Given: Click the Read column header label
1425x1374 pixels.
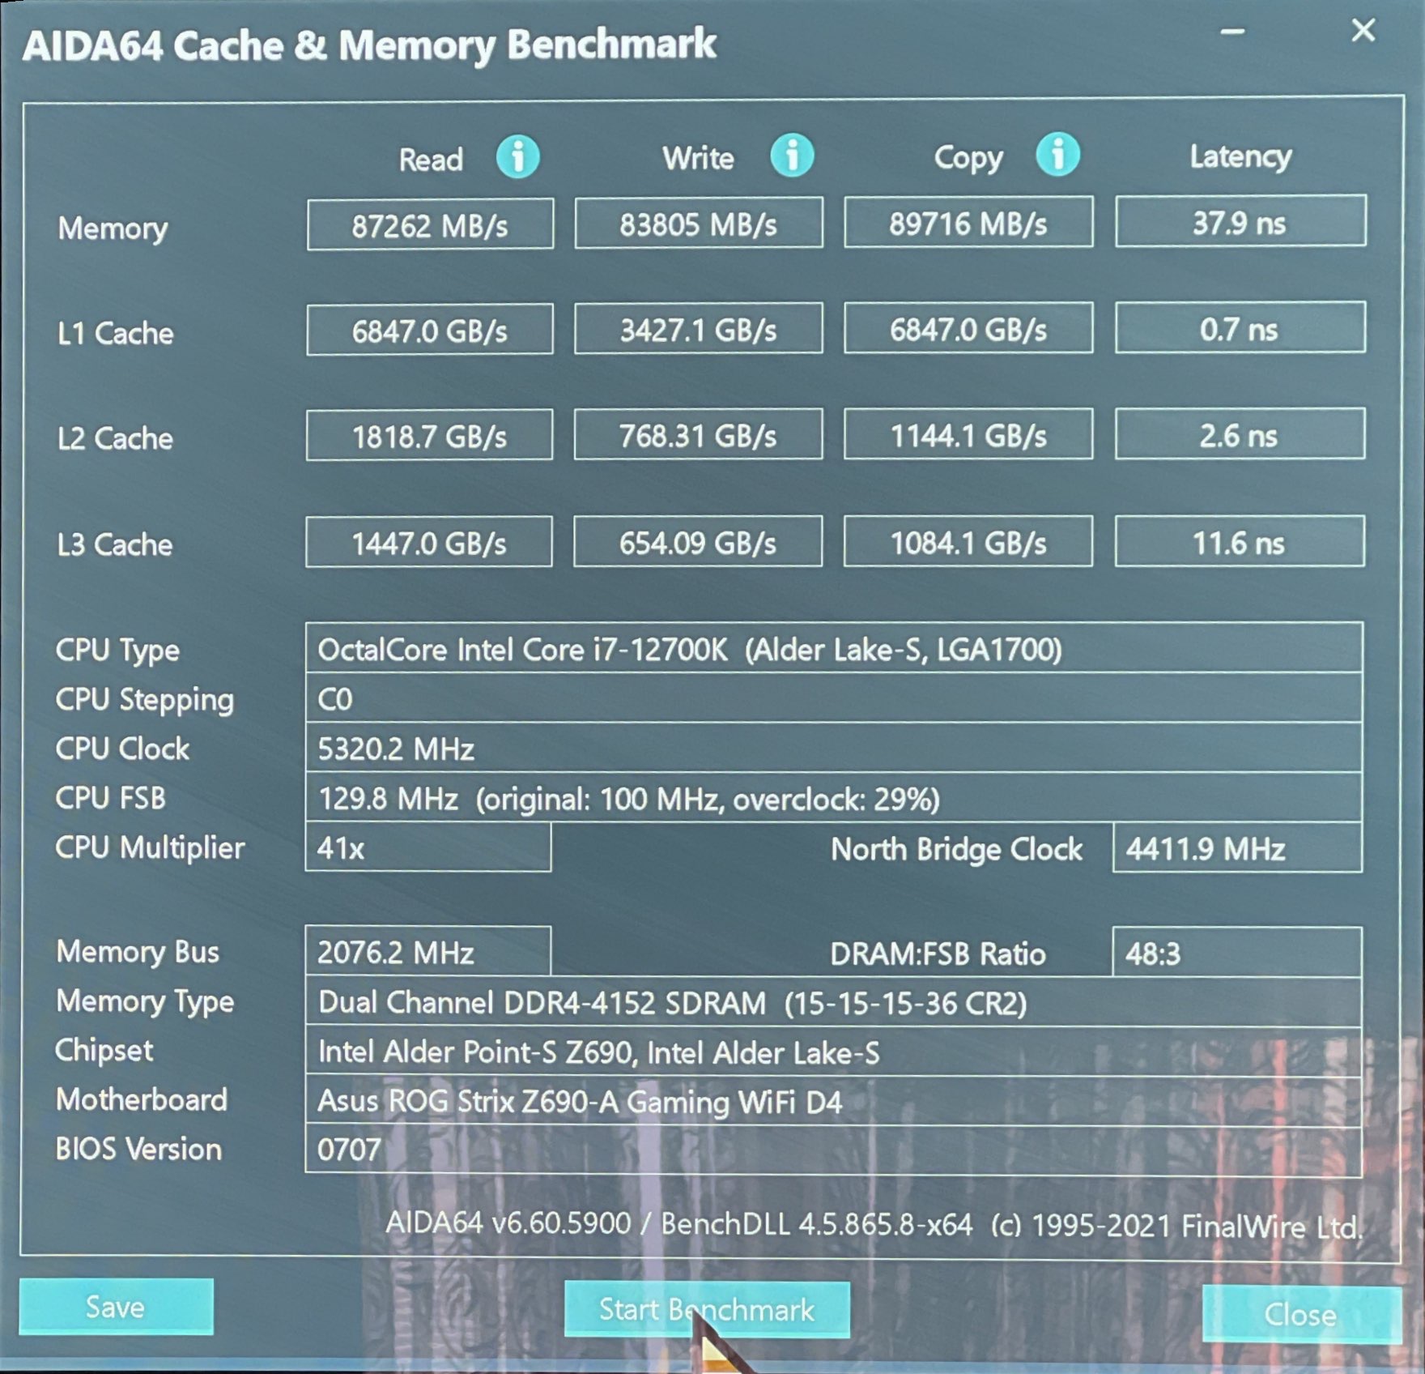Looking at the screenshot, I should click(431, 159).
